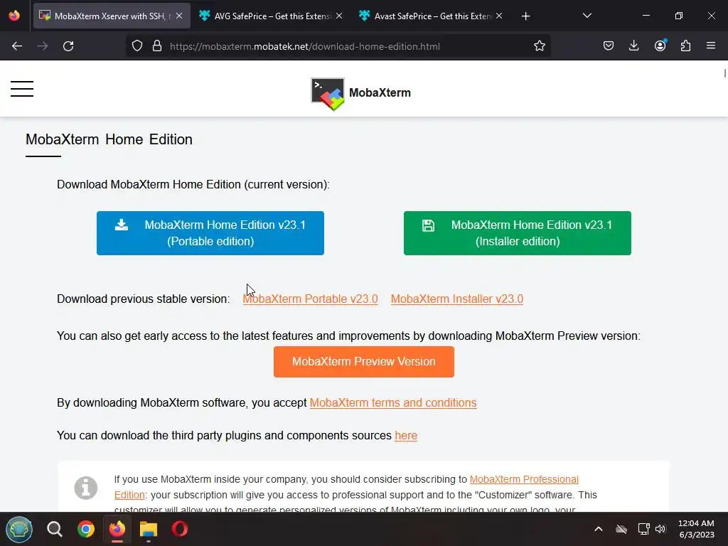Open the Start menu globe button
Viewport: 728px width, 546px height.
click(19, 529)
